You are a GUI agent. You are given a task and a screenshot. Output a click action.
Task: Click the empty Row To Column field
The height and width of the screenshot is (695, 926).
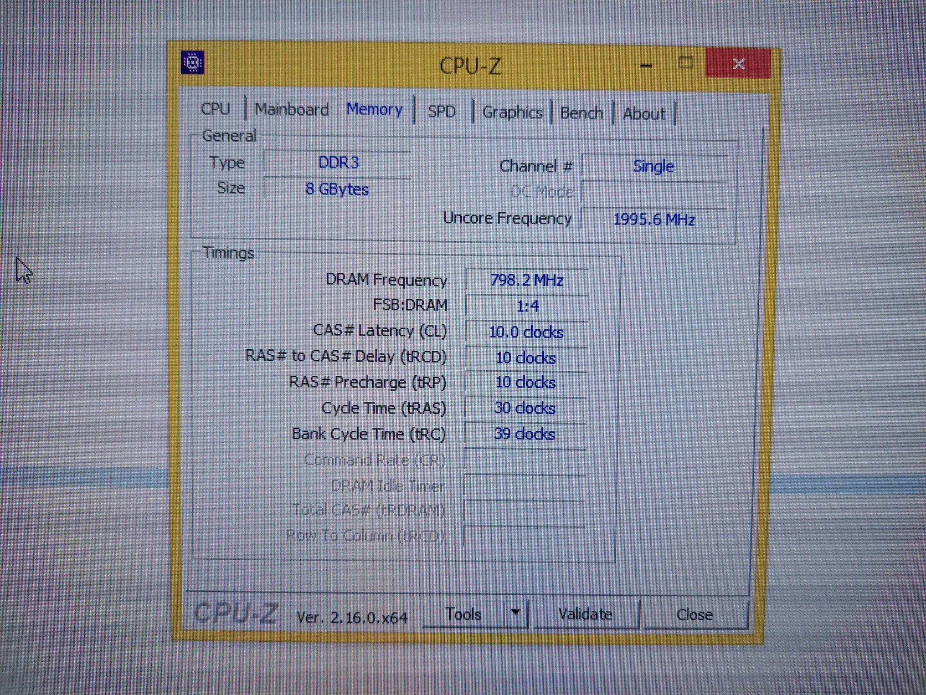(524, 536)
